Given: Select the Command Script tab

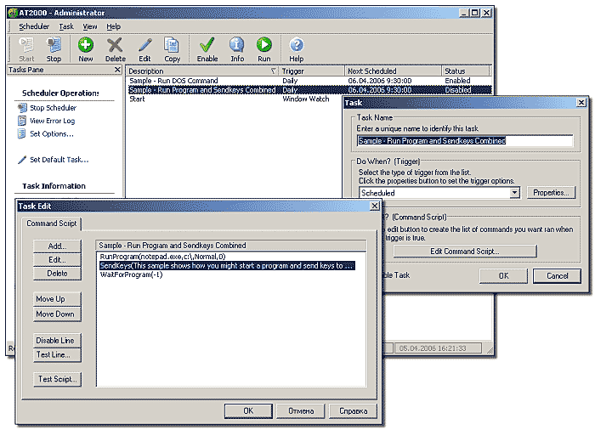Looking at the screenshot, I should pyautogui.click(x=52, y=223).
